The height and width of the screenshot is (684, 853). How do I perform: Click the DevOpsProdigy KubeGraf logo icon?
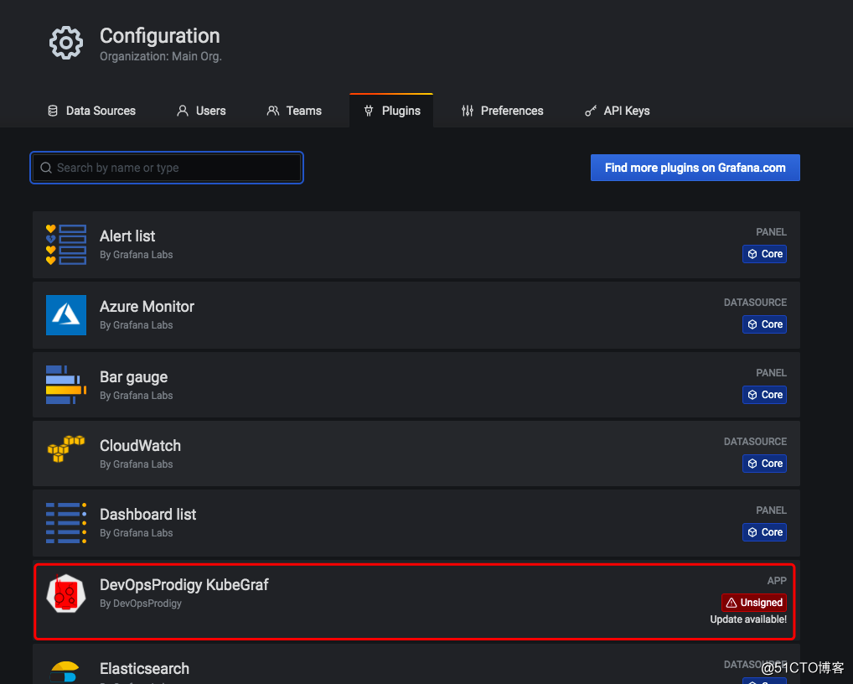coord(66,593)
